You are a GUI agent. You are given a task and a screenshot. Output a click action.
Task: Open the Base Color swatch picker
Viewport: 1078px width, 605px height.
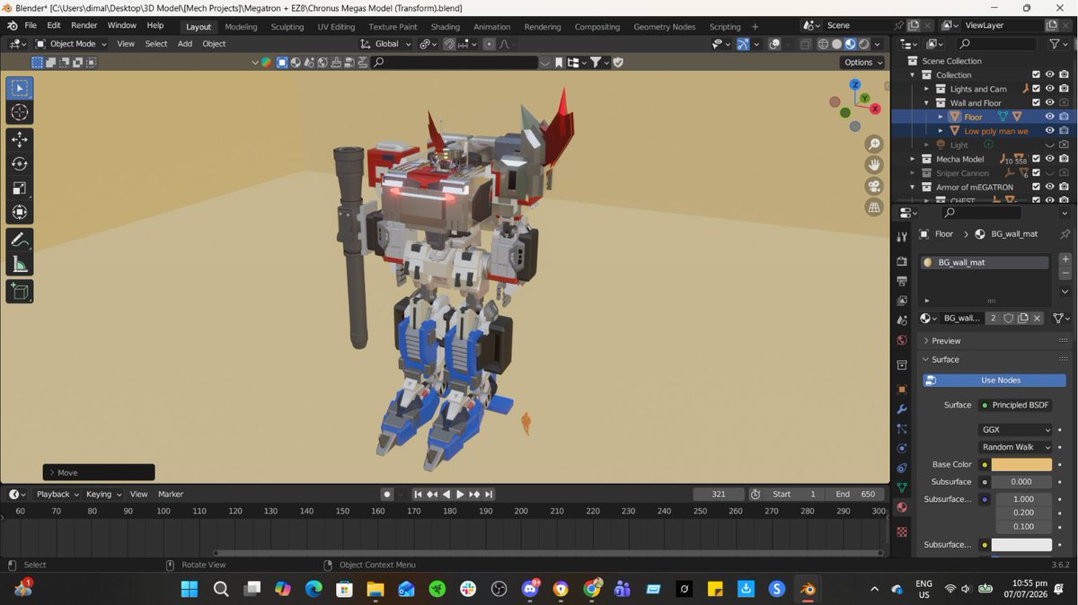tap(1021, 464)
